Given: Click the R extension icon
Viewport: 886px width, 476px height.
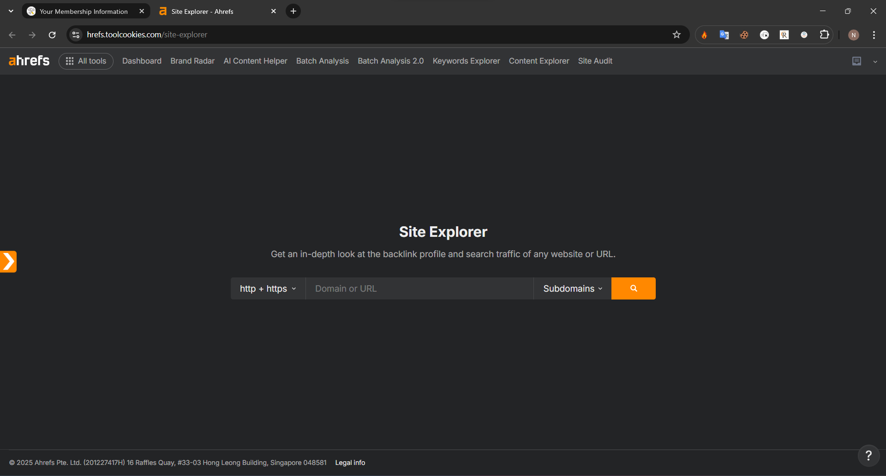Looking at the screenshot, I should click(x=784, y=35).
